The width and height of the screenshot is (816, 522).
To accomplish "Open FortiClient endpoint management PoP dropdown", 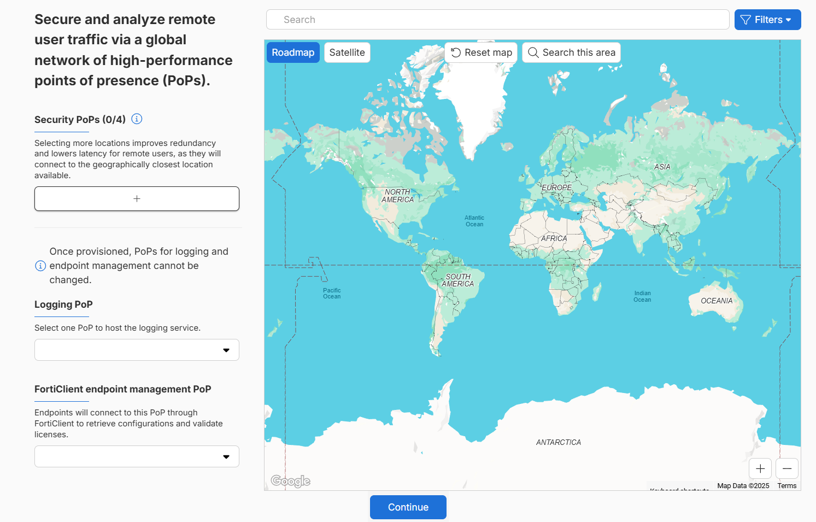I will pyautogui.click(x=137, y=456).
